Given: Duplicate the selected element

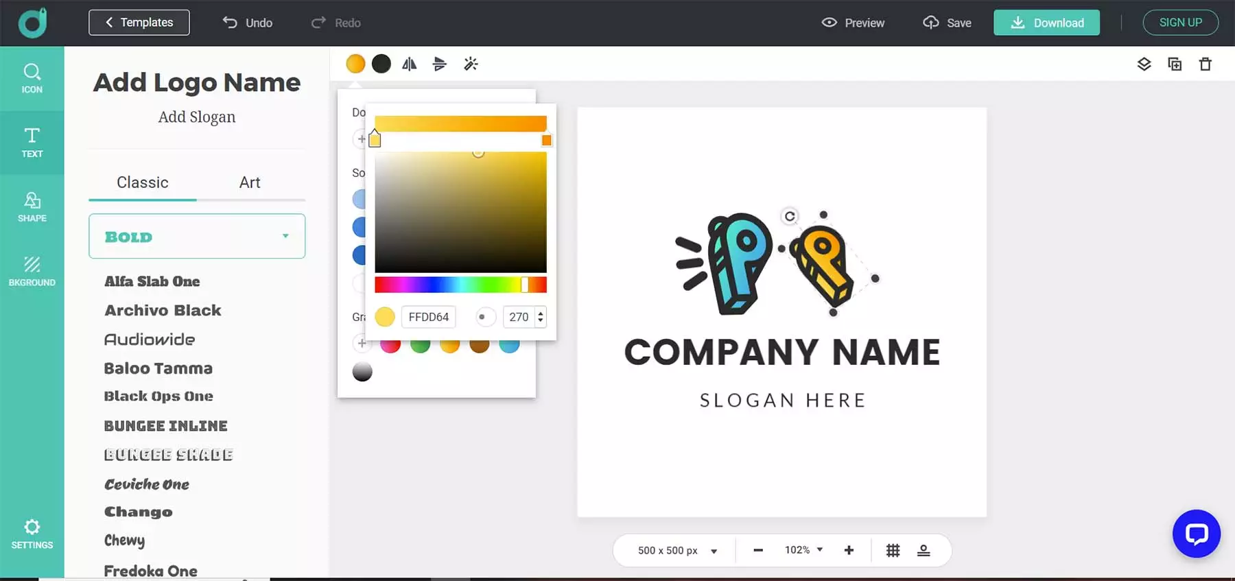Looking at the screenshot, I should tap(1175, 64).
